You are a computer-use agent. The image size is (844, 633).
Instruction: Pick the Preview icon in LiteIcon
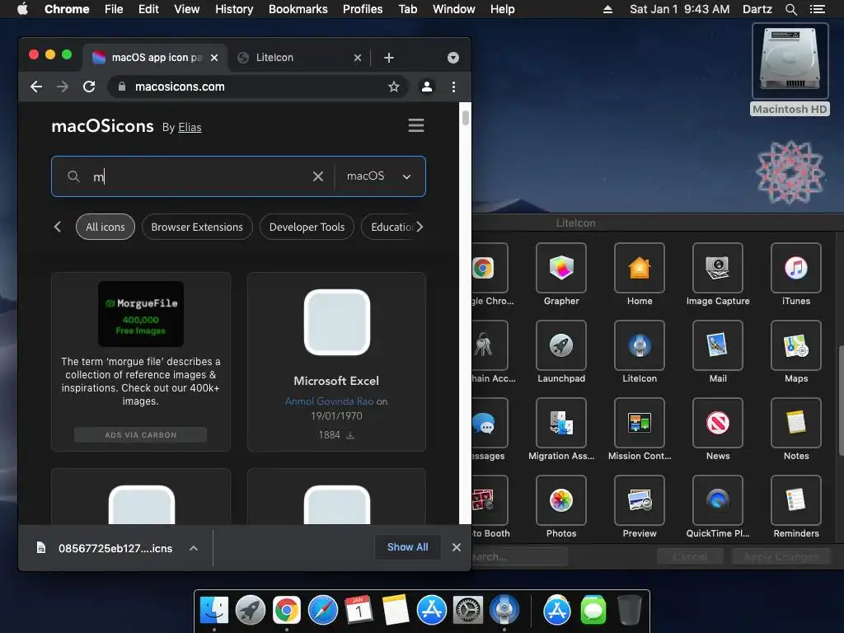pos(640,500)
